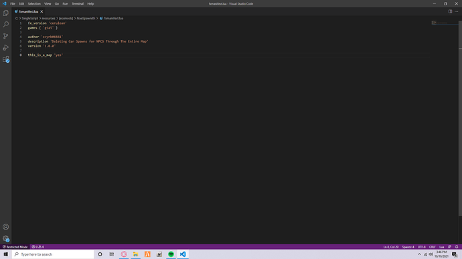
Task: Click the code minimap preview
Action: coord(439,22)
